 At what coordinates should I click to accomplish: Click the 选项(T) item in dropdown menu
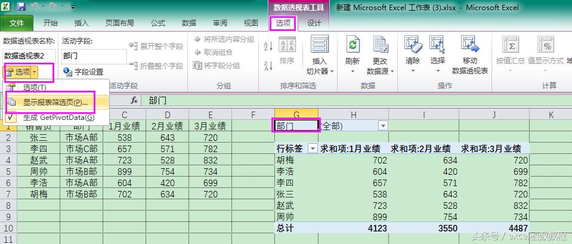point(57,87)
